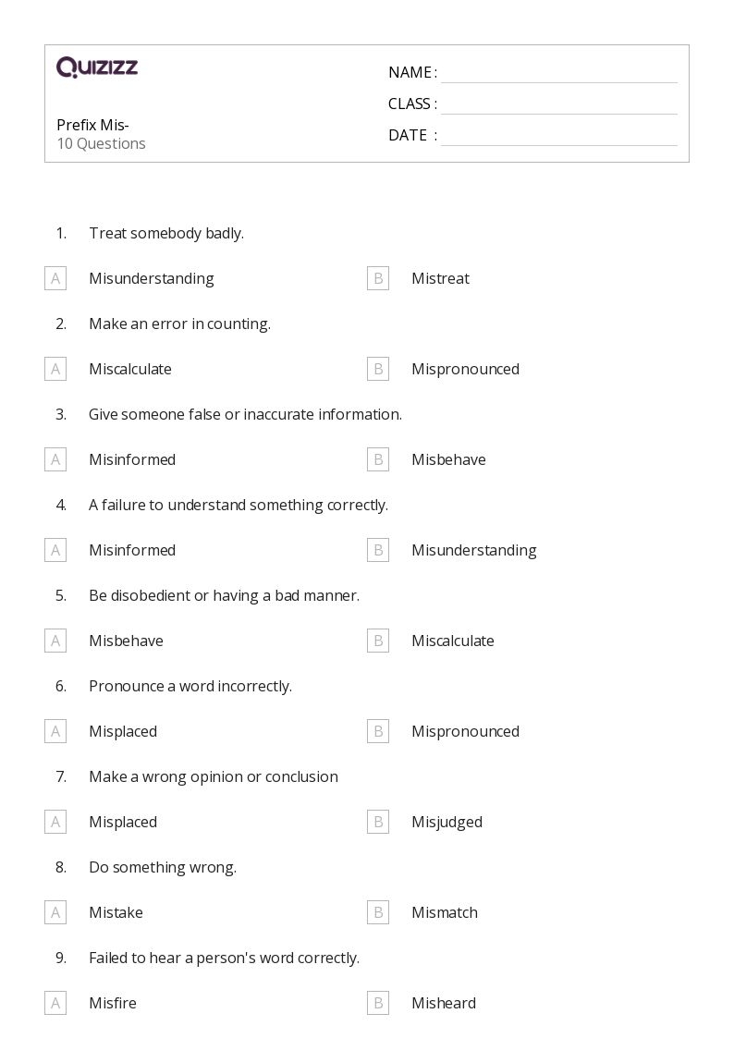This screenshot has width=734, height=1038.
Task: Click the DATE input line
Action: pos(558,136)
